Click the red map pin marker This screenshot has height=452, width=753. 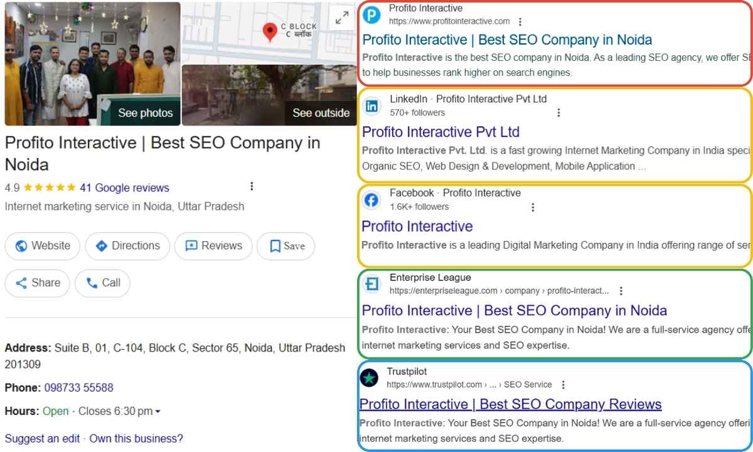point(270,30)
